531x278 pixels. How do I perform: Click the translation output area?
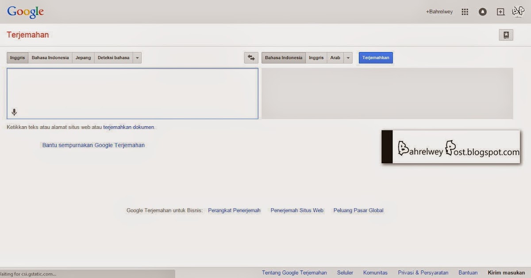click(x=387, y=93)
